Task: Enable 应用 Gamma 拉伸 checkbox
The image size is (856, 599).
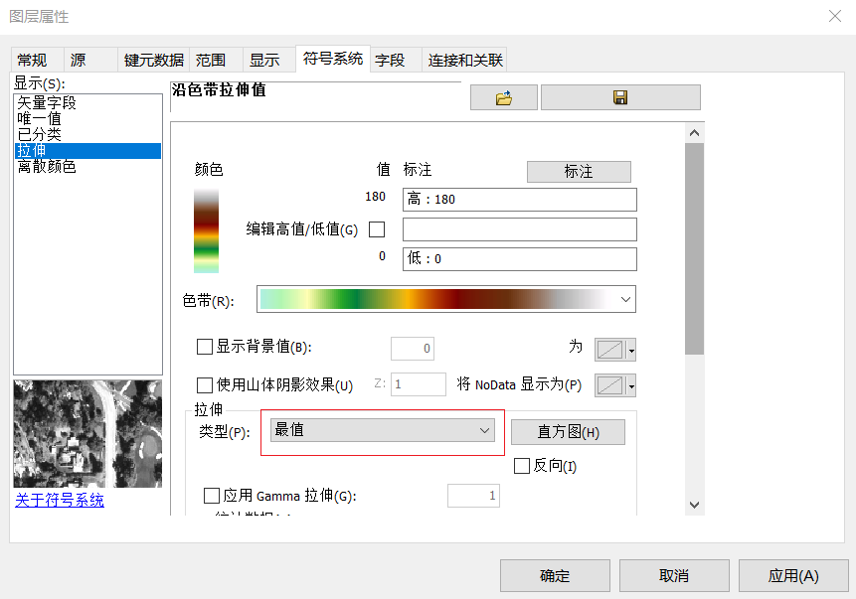Action: coord(212,496)
